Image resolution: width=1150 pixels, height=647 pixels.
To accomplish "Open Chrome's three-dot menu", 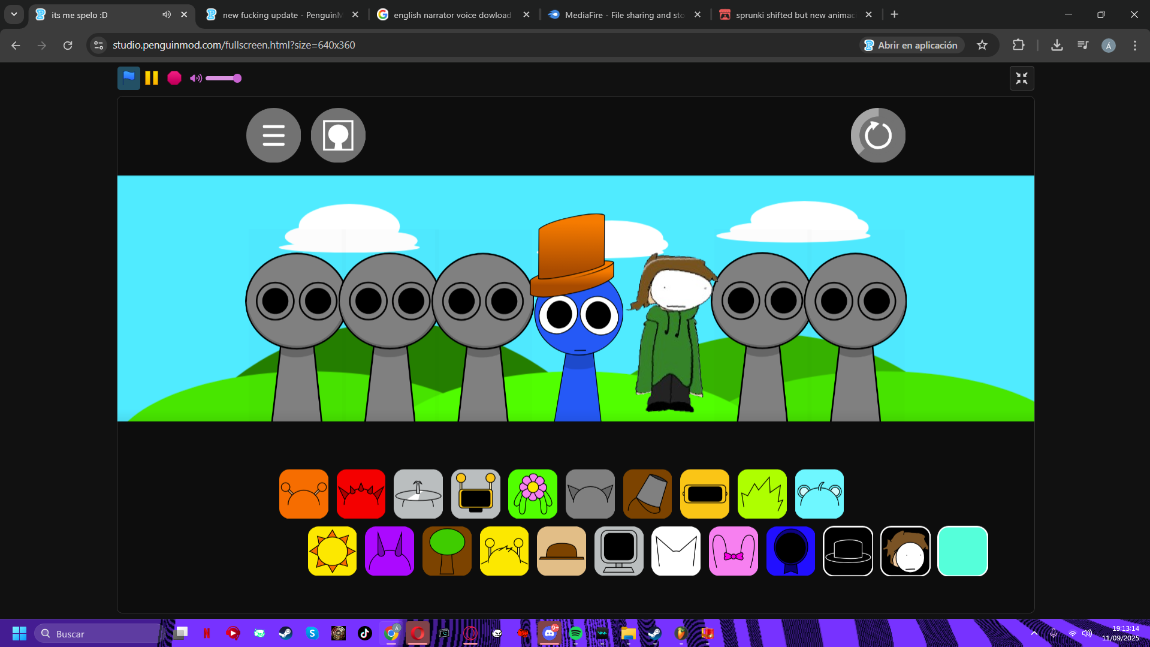I will coord(1134,45).
